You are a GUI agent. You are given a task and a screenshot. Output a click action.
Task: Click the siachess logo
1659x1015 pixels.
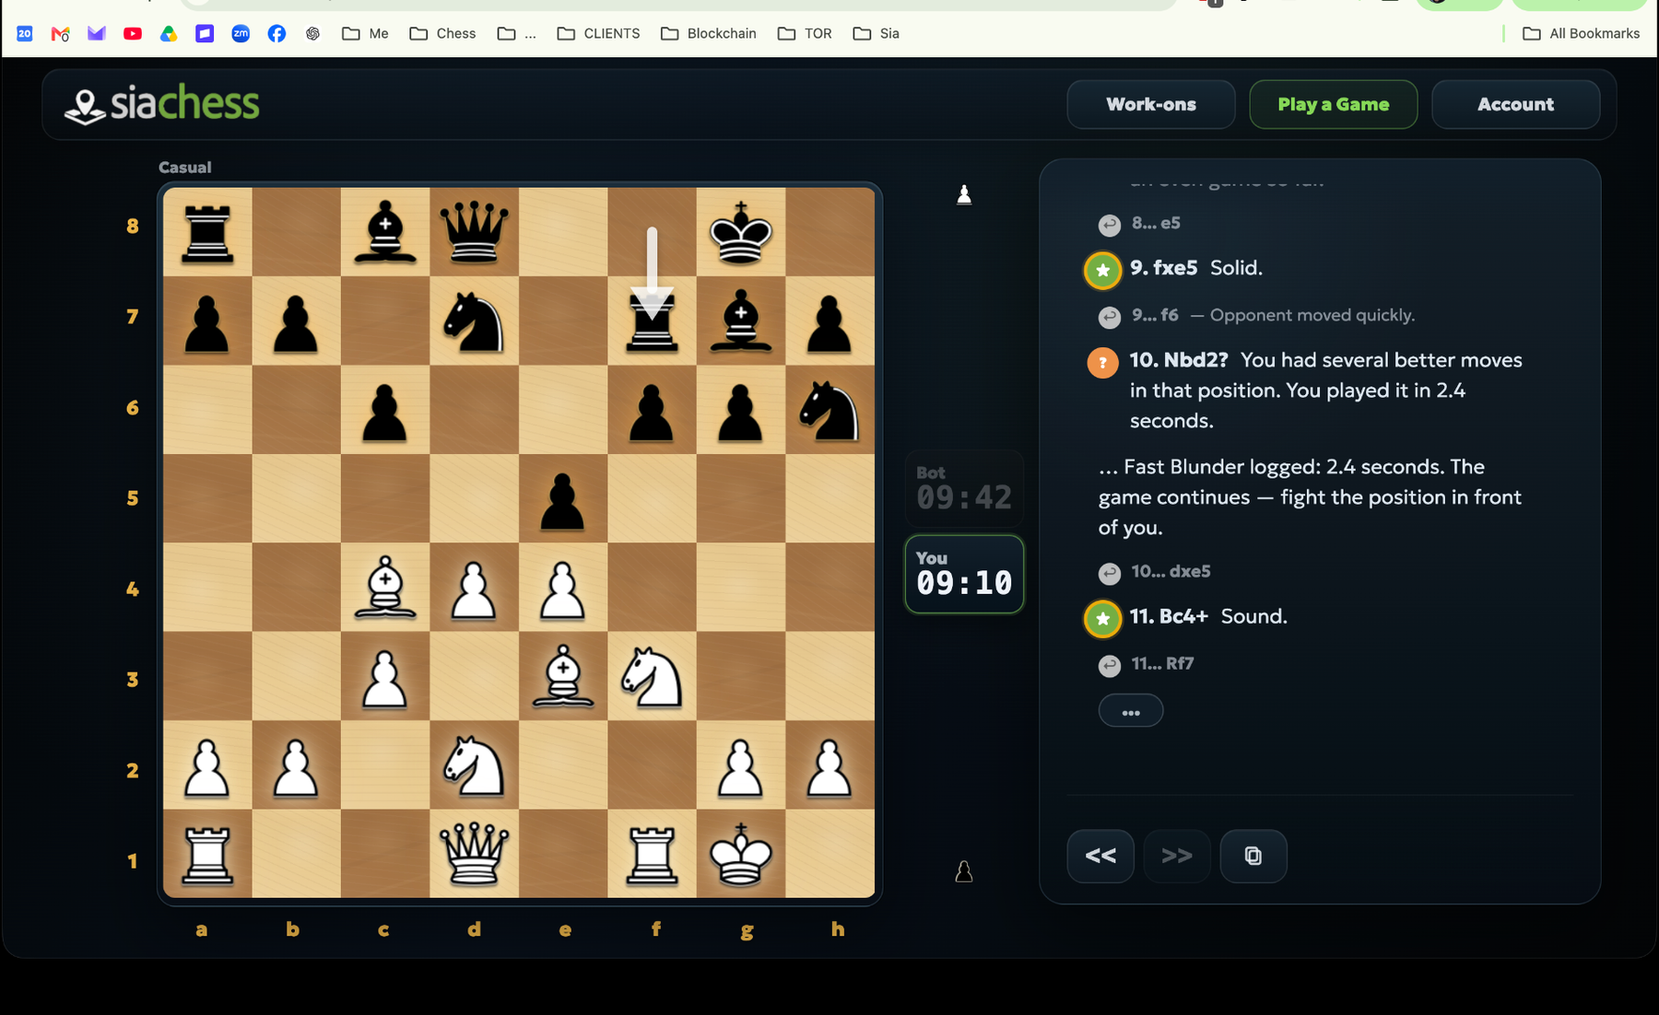click(x=162, y=103)
